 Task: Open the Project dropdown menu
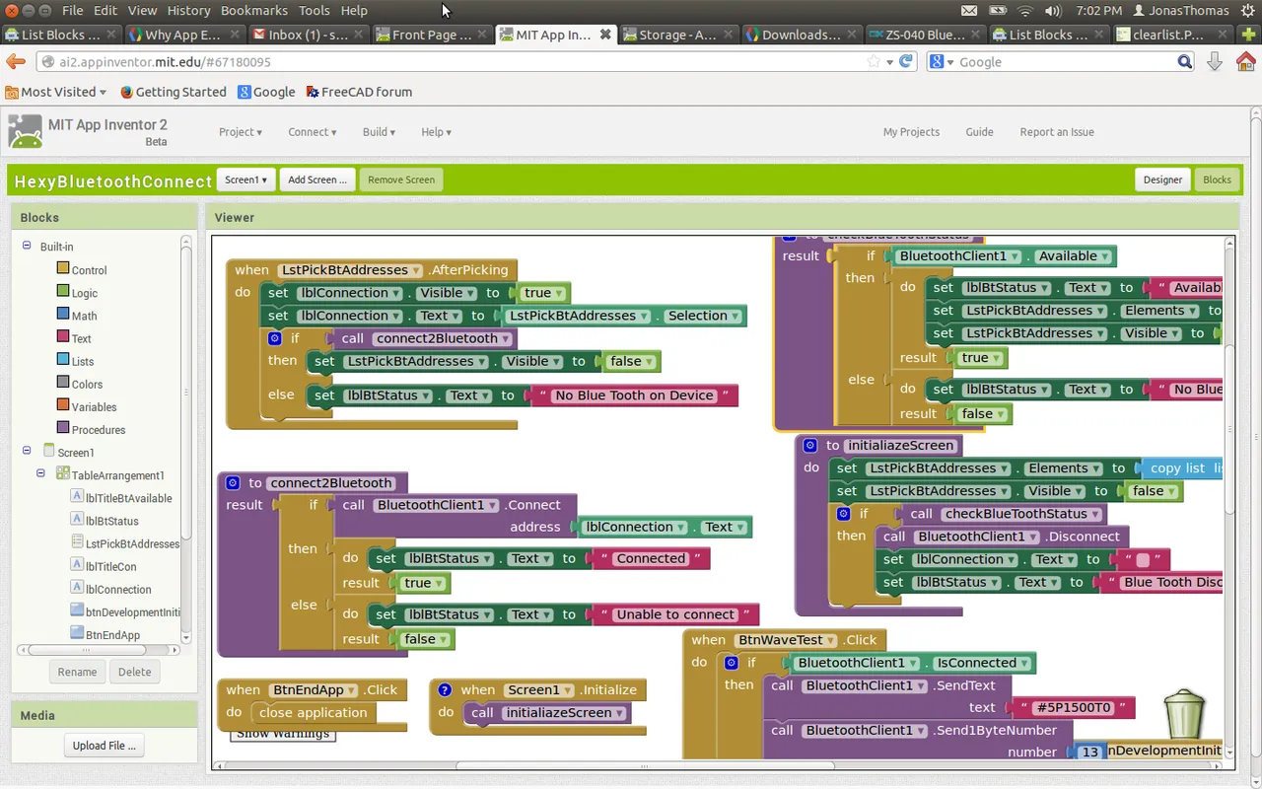click(241, 132)
